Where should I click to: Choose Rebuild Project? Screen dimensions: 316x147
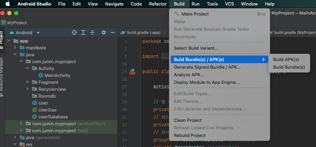point(220,136)
